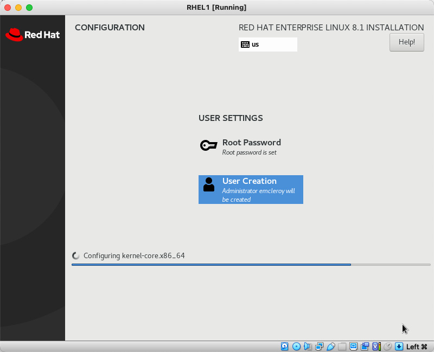Image resolution: width=434 pixels, height=352 pixels.
Task: Click the us label in the layout box
Action: pos(255,44)
